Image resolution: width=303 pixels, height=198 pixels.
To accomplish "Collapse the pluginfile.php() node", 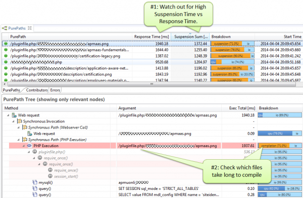I will click(29, 152).
